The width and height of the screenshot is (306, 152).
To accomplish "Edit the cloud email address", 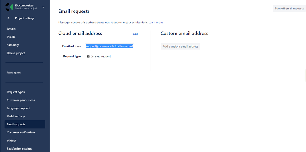I will [x=135, y=34].
